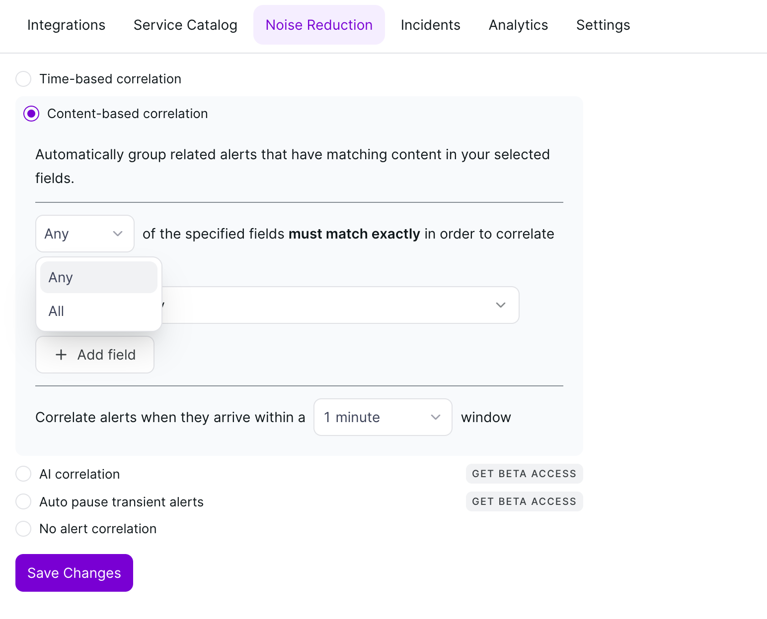Enable Auto pause transient alerts option

(23, 502)
